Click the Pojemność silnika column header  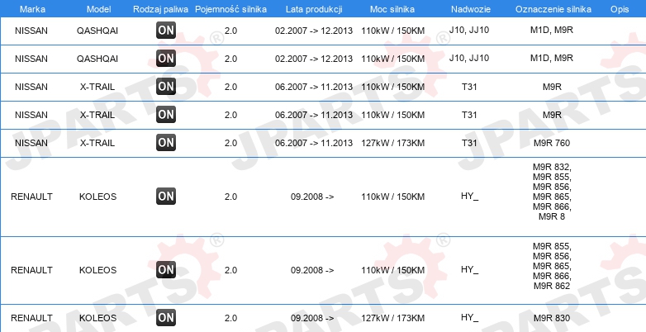coord(230,8)
